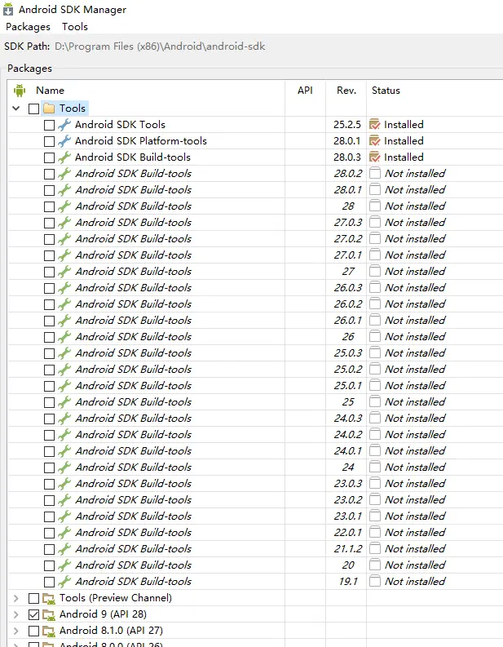Viewport: 503px width, 647px height.
Task: Click not-installed status icon for rev 27.0.1
Action: (375, 255)
